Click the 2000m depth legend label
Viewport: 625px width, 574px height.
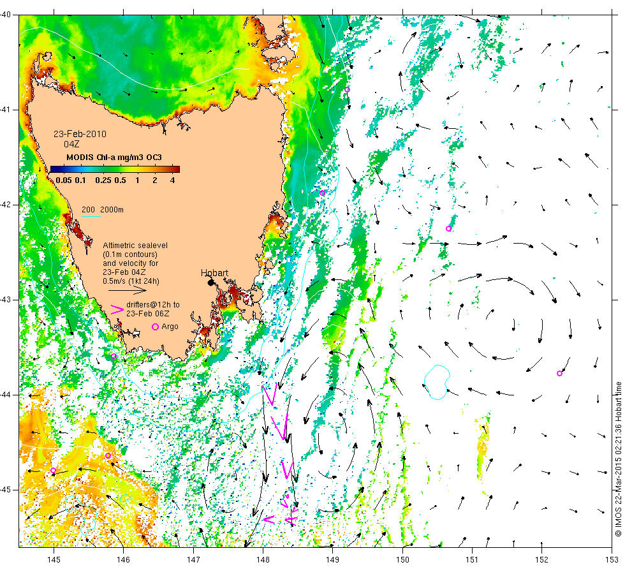(112, 210)
